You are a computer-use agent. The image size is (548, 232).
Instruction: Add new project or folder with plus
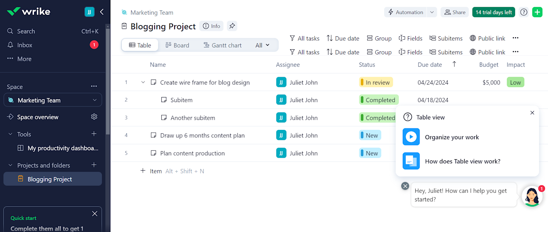pyautogui.click(x=94, y=165)
